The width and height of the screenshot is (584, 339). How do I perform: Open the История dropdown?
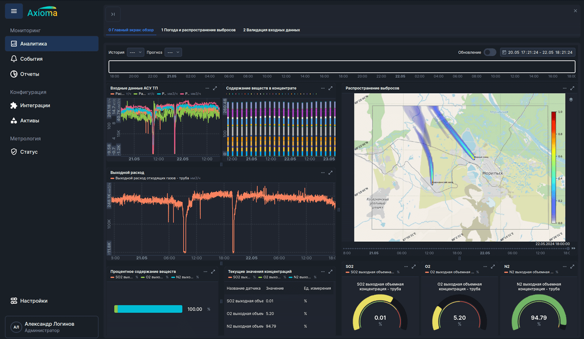(135, 52)
